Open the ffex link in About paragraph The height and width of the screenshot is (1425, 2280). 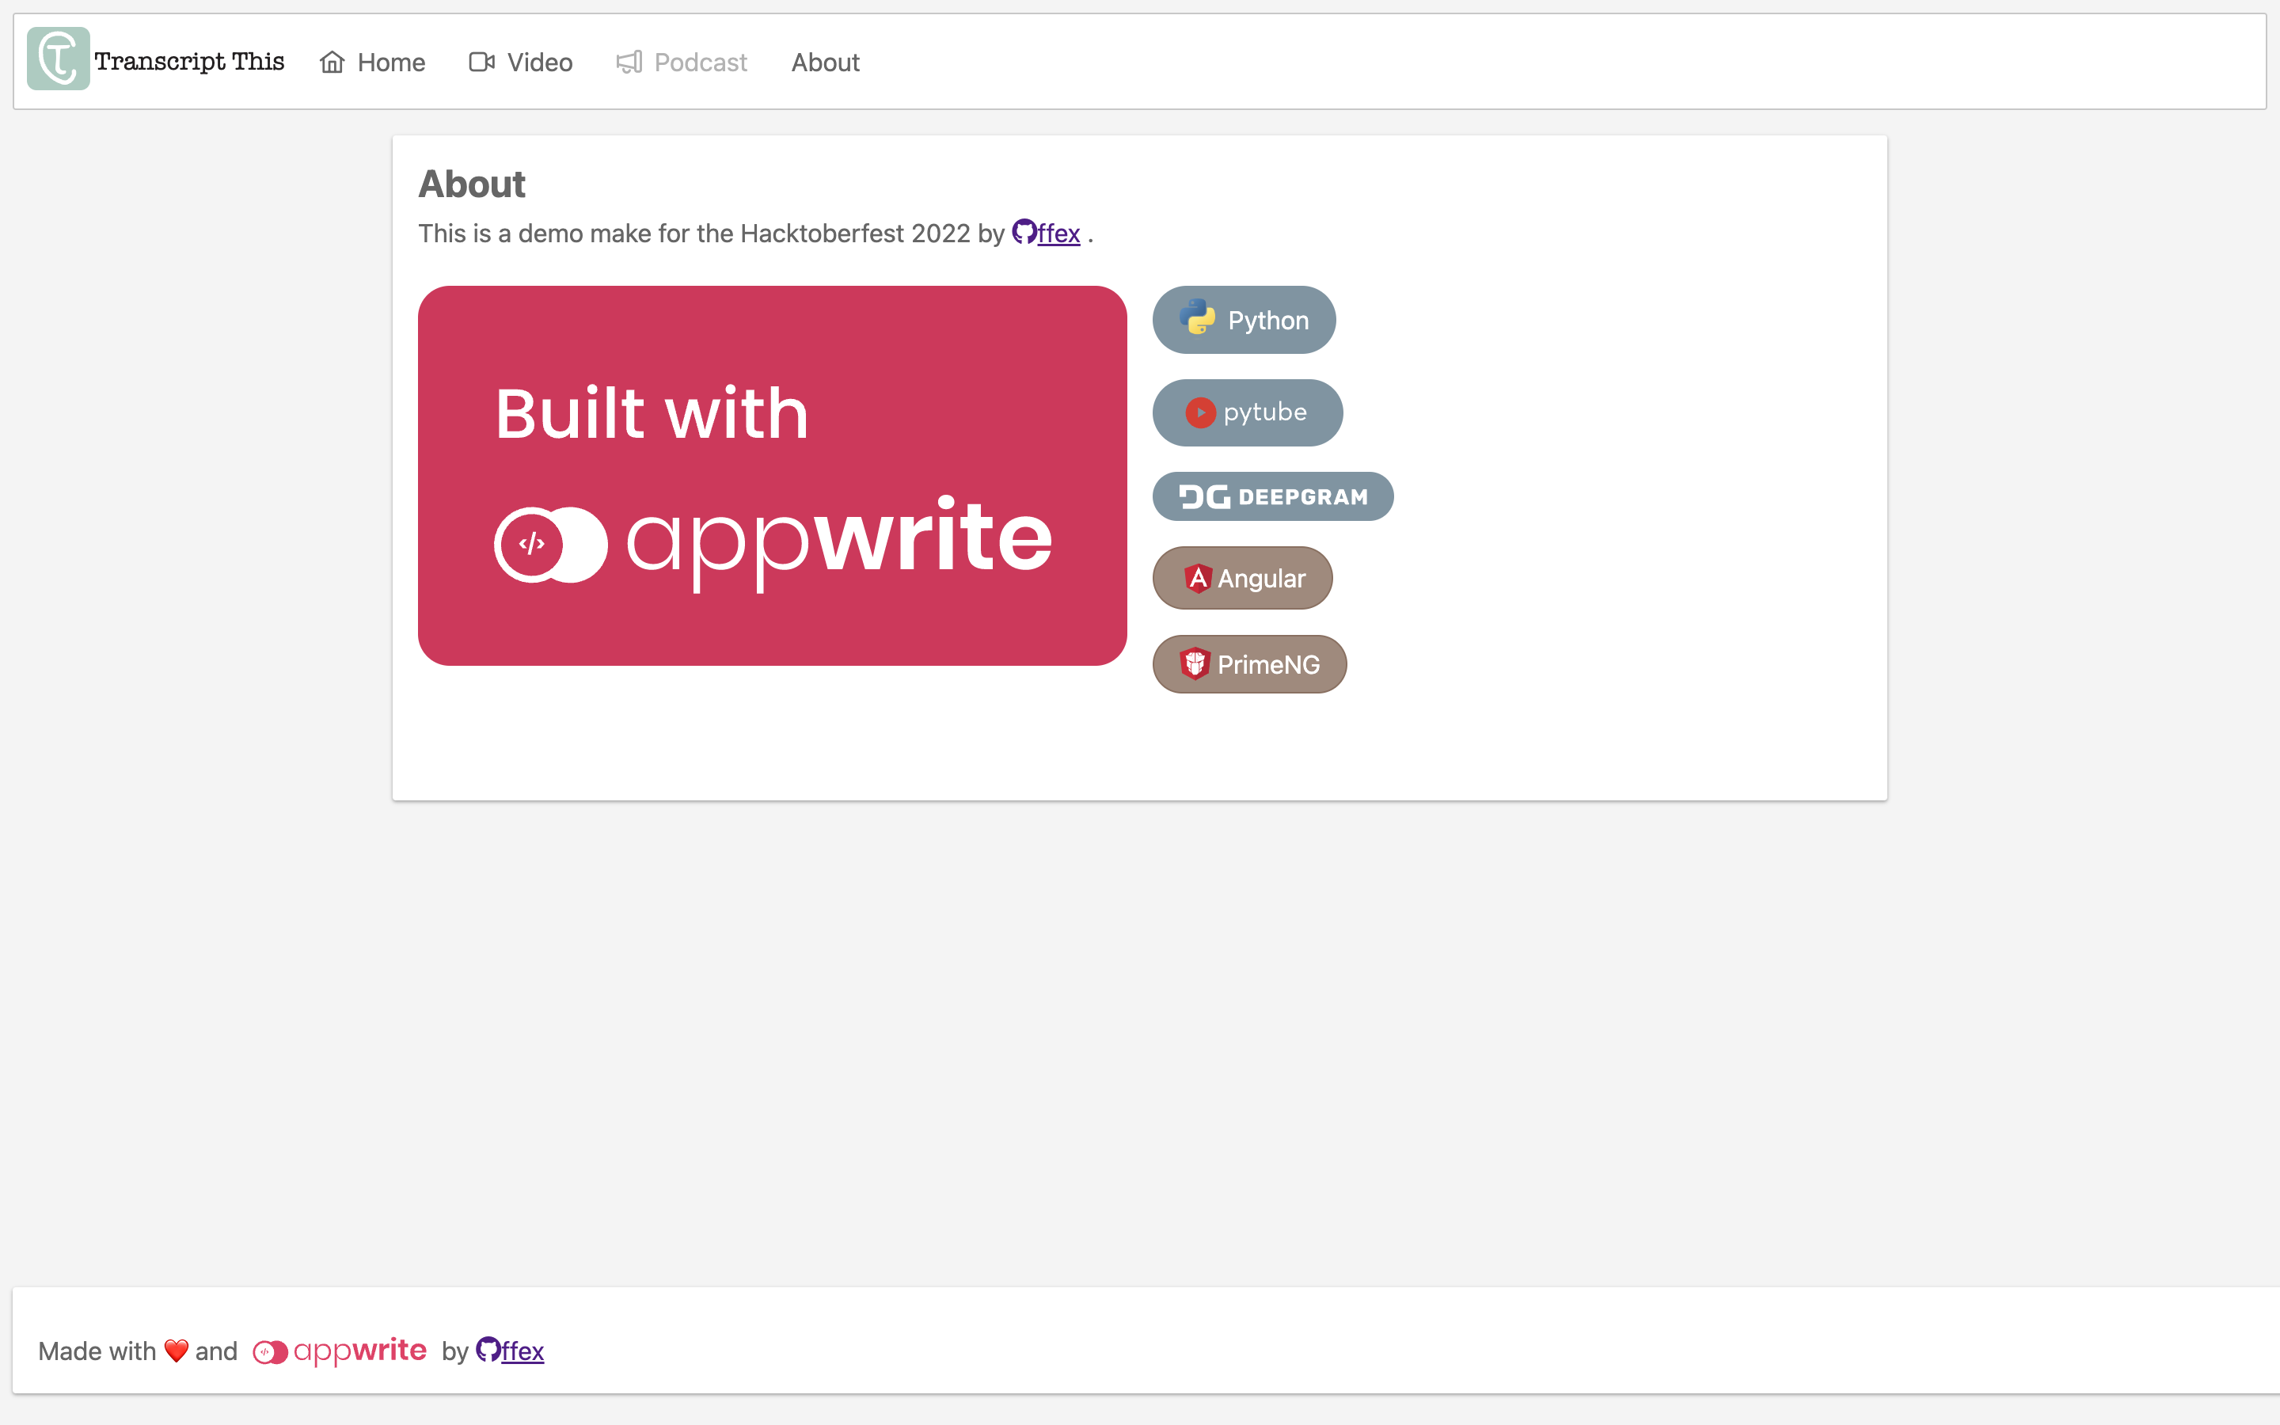(x=1058, y=234)
